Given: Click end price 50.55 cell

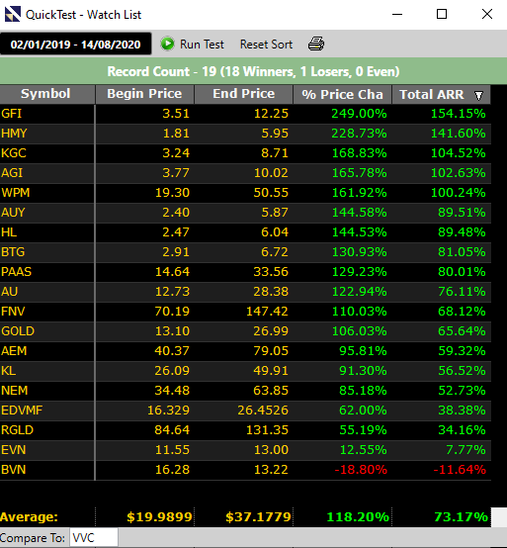Looking at the screenshot, I should (x=243, y=193).
